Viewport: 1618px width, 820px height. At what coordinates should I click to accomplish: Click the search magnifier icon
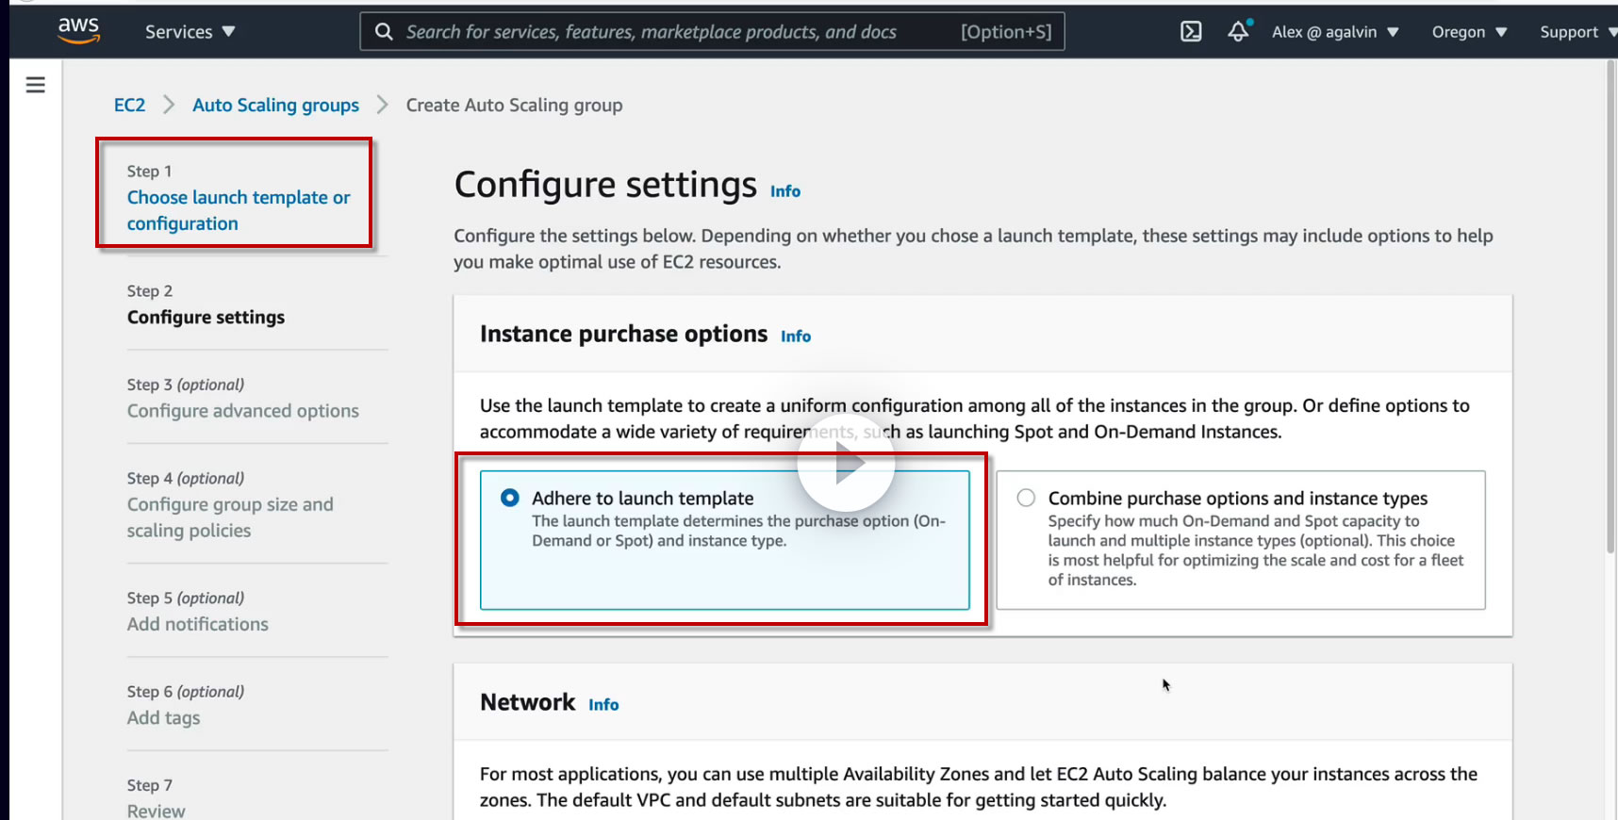384,32
